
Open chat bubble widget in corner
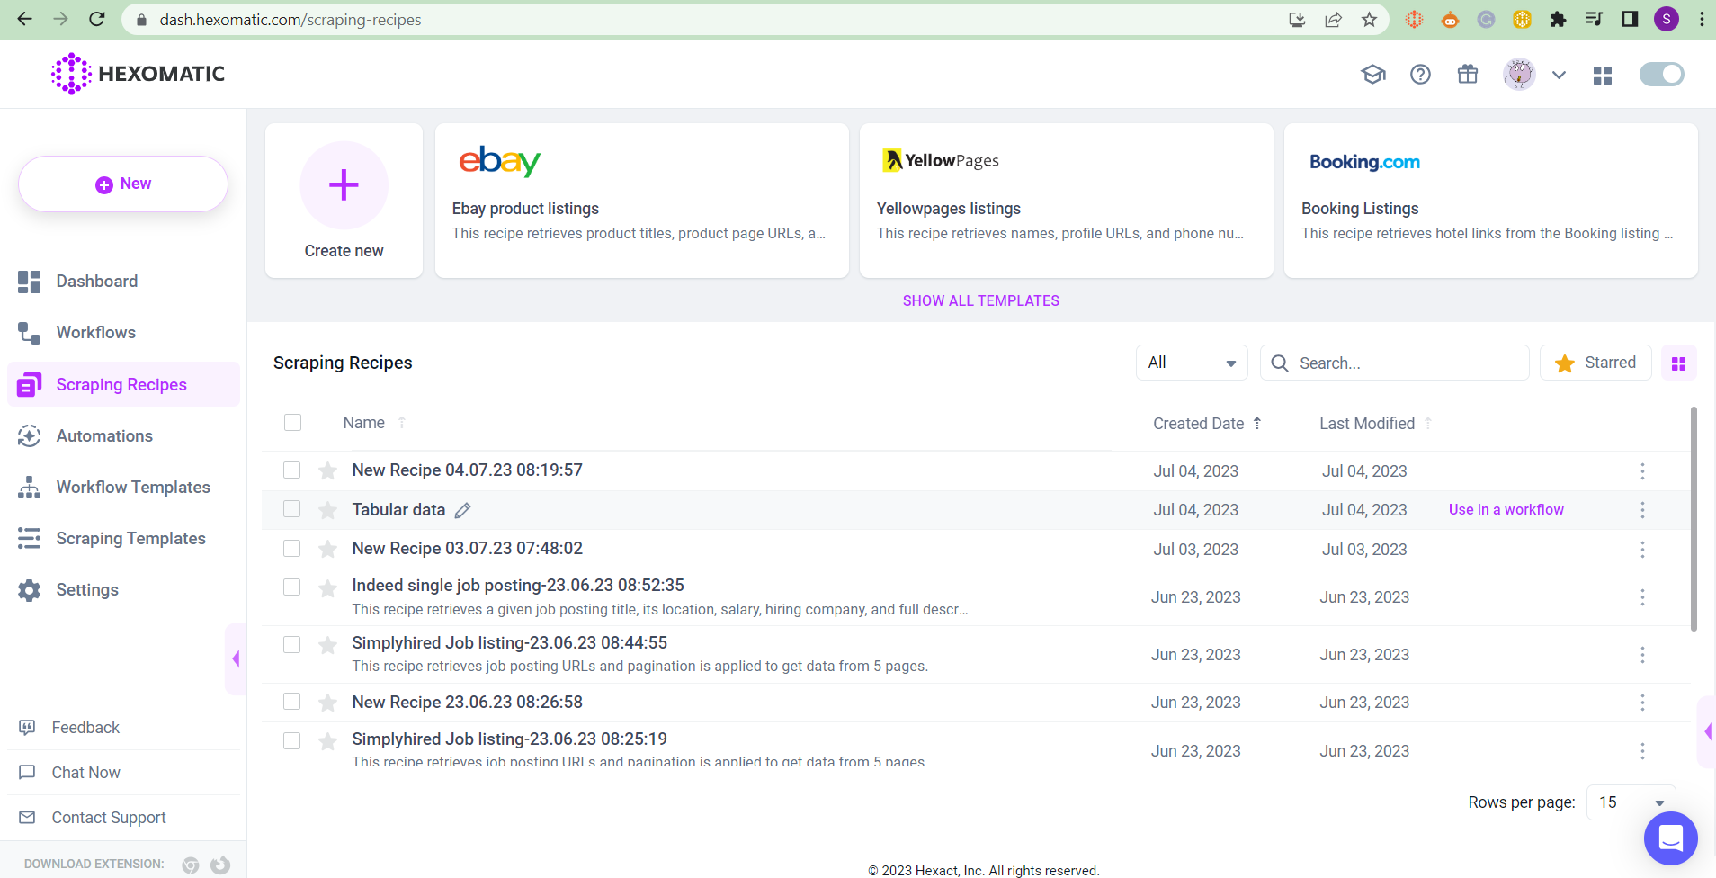pos(1670,838)
